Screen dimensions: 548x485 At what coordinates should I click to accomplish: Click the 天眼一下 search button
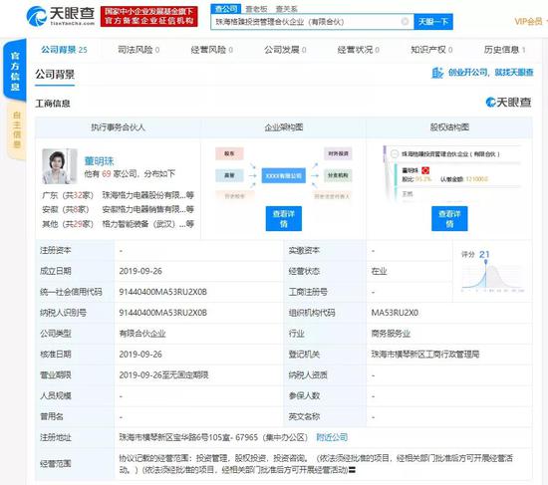pos(433,22)
